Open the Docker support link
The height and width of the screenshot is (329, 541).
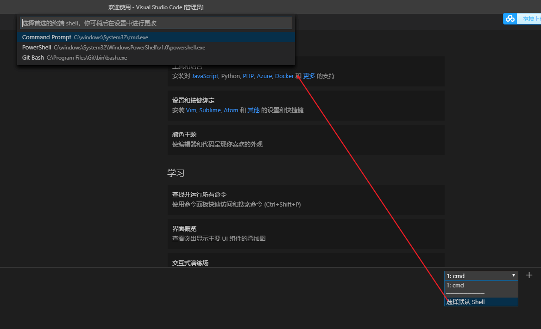(284, 76)
